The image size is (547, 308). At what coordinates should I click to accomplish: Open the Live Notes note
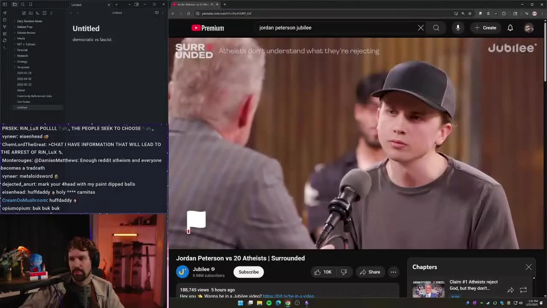(x=24, y=102)
